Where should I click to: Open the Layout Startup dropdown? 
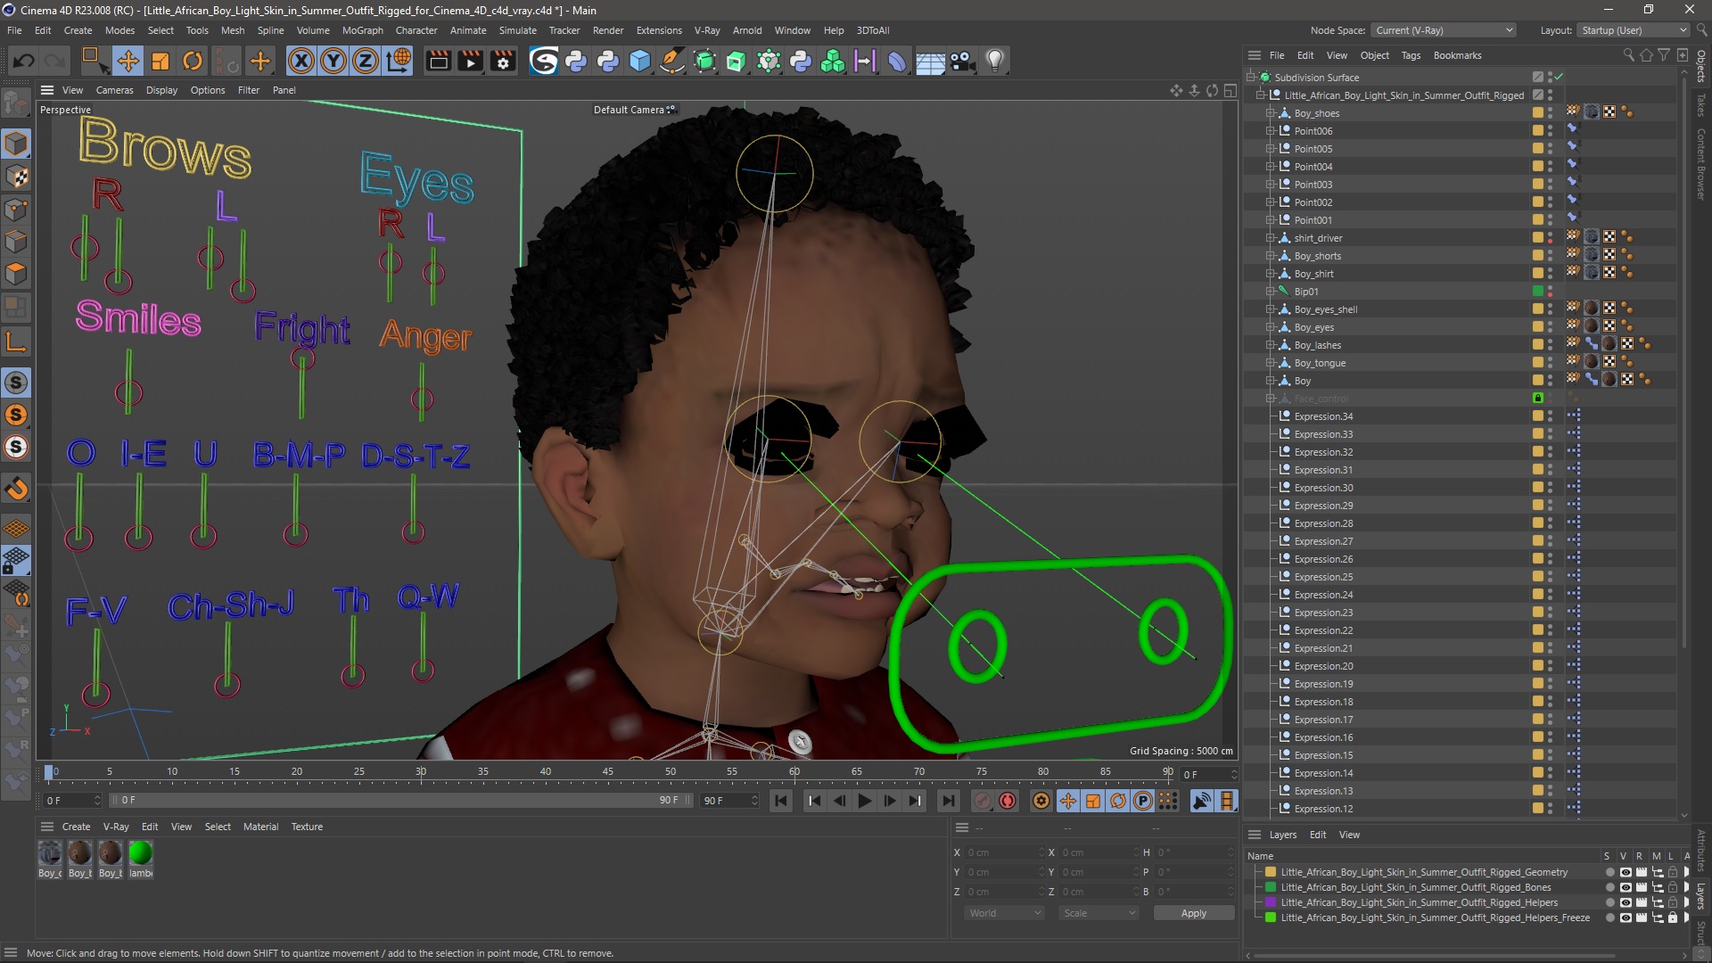pos(1634,30)
